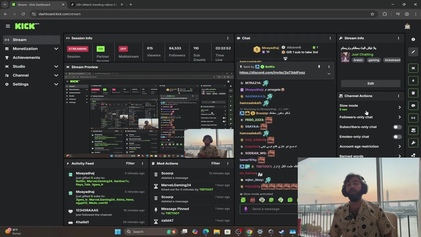Open the hamburger menu next to Kick logo

point(8,26)
